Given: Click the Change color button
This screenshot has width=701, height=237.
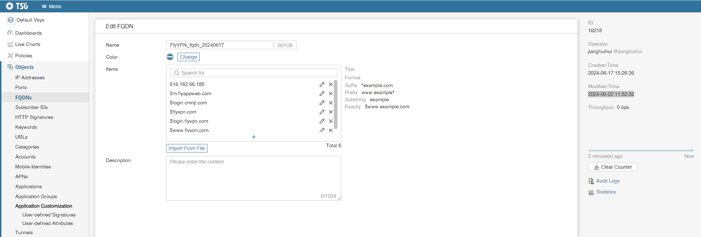Looking at the screenshot, I should coord(188,57).
